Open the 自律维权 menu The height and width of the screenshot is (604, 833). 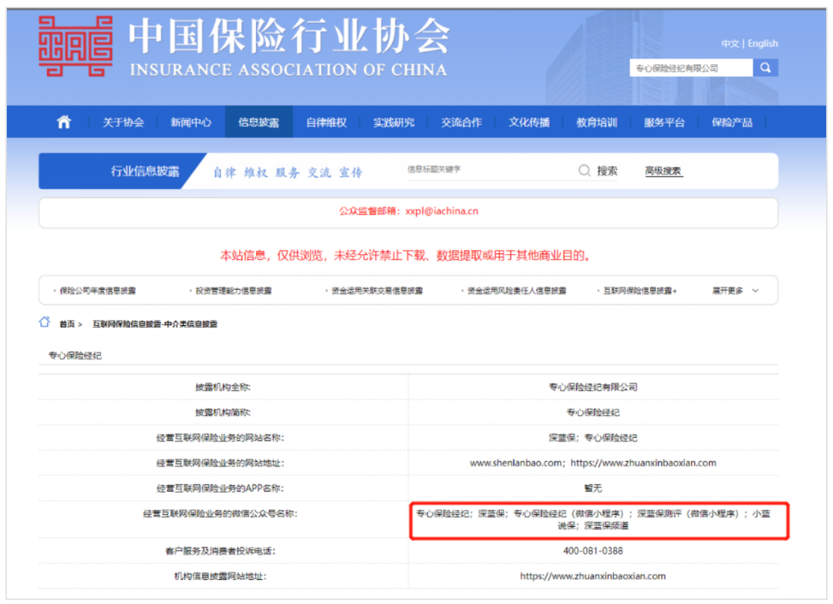(326, 122)
